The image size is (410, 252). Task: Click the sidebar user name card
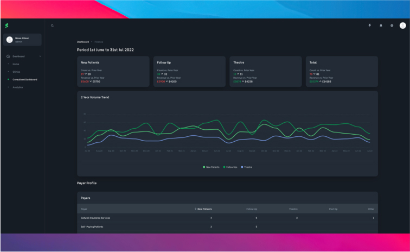(22, 40)
